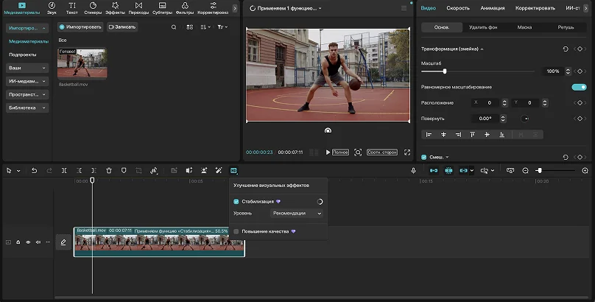
Task: Click the fullscreen preview icon
Action: point(407,152)
